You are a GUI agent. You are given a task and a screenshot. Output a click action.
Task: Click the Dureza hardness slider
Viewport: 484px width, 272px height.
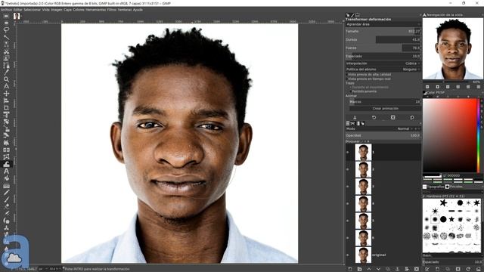(383, 39)
